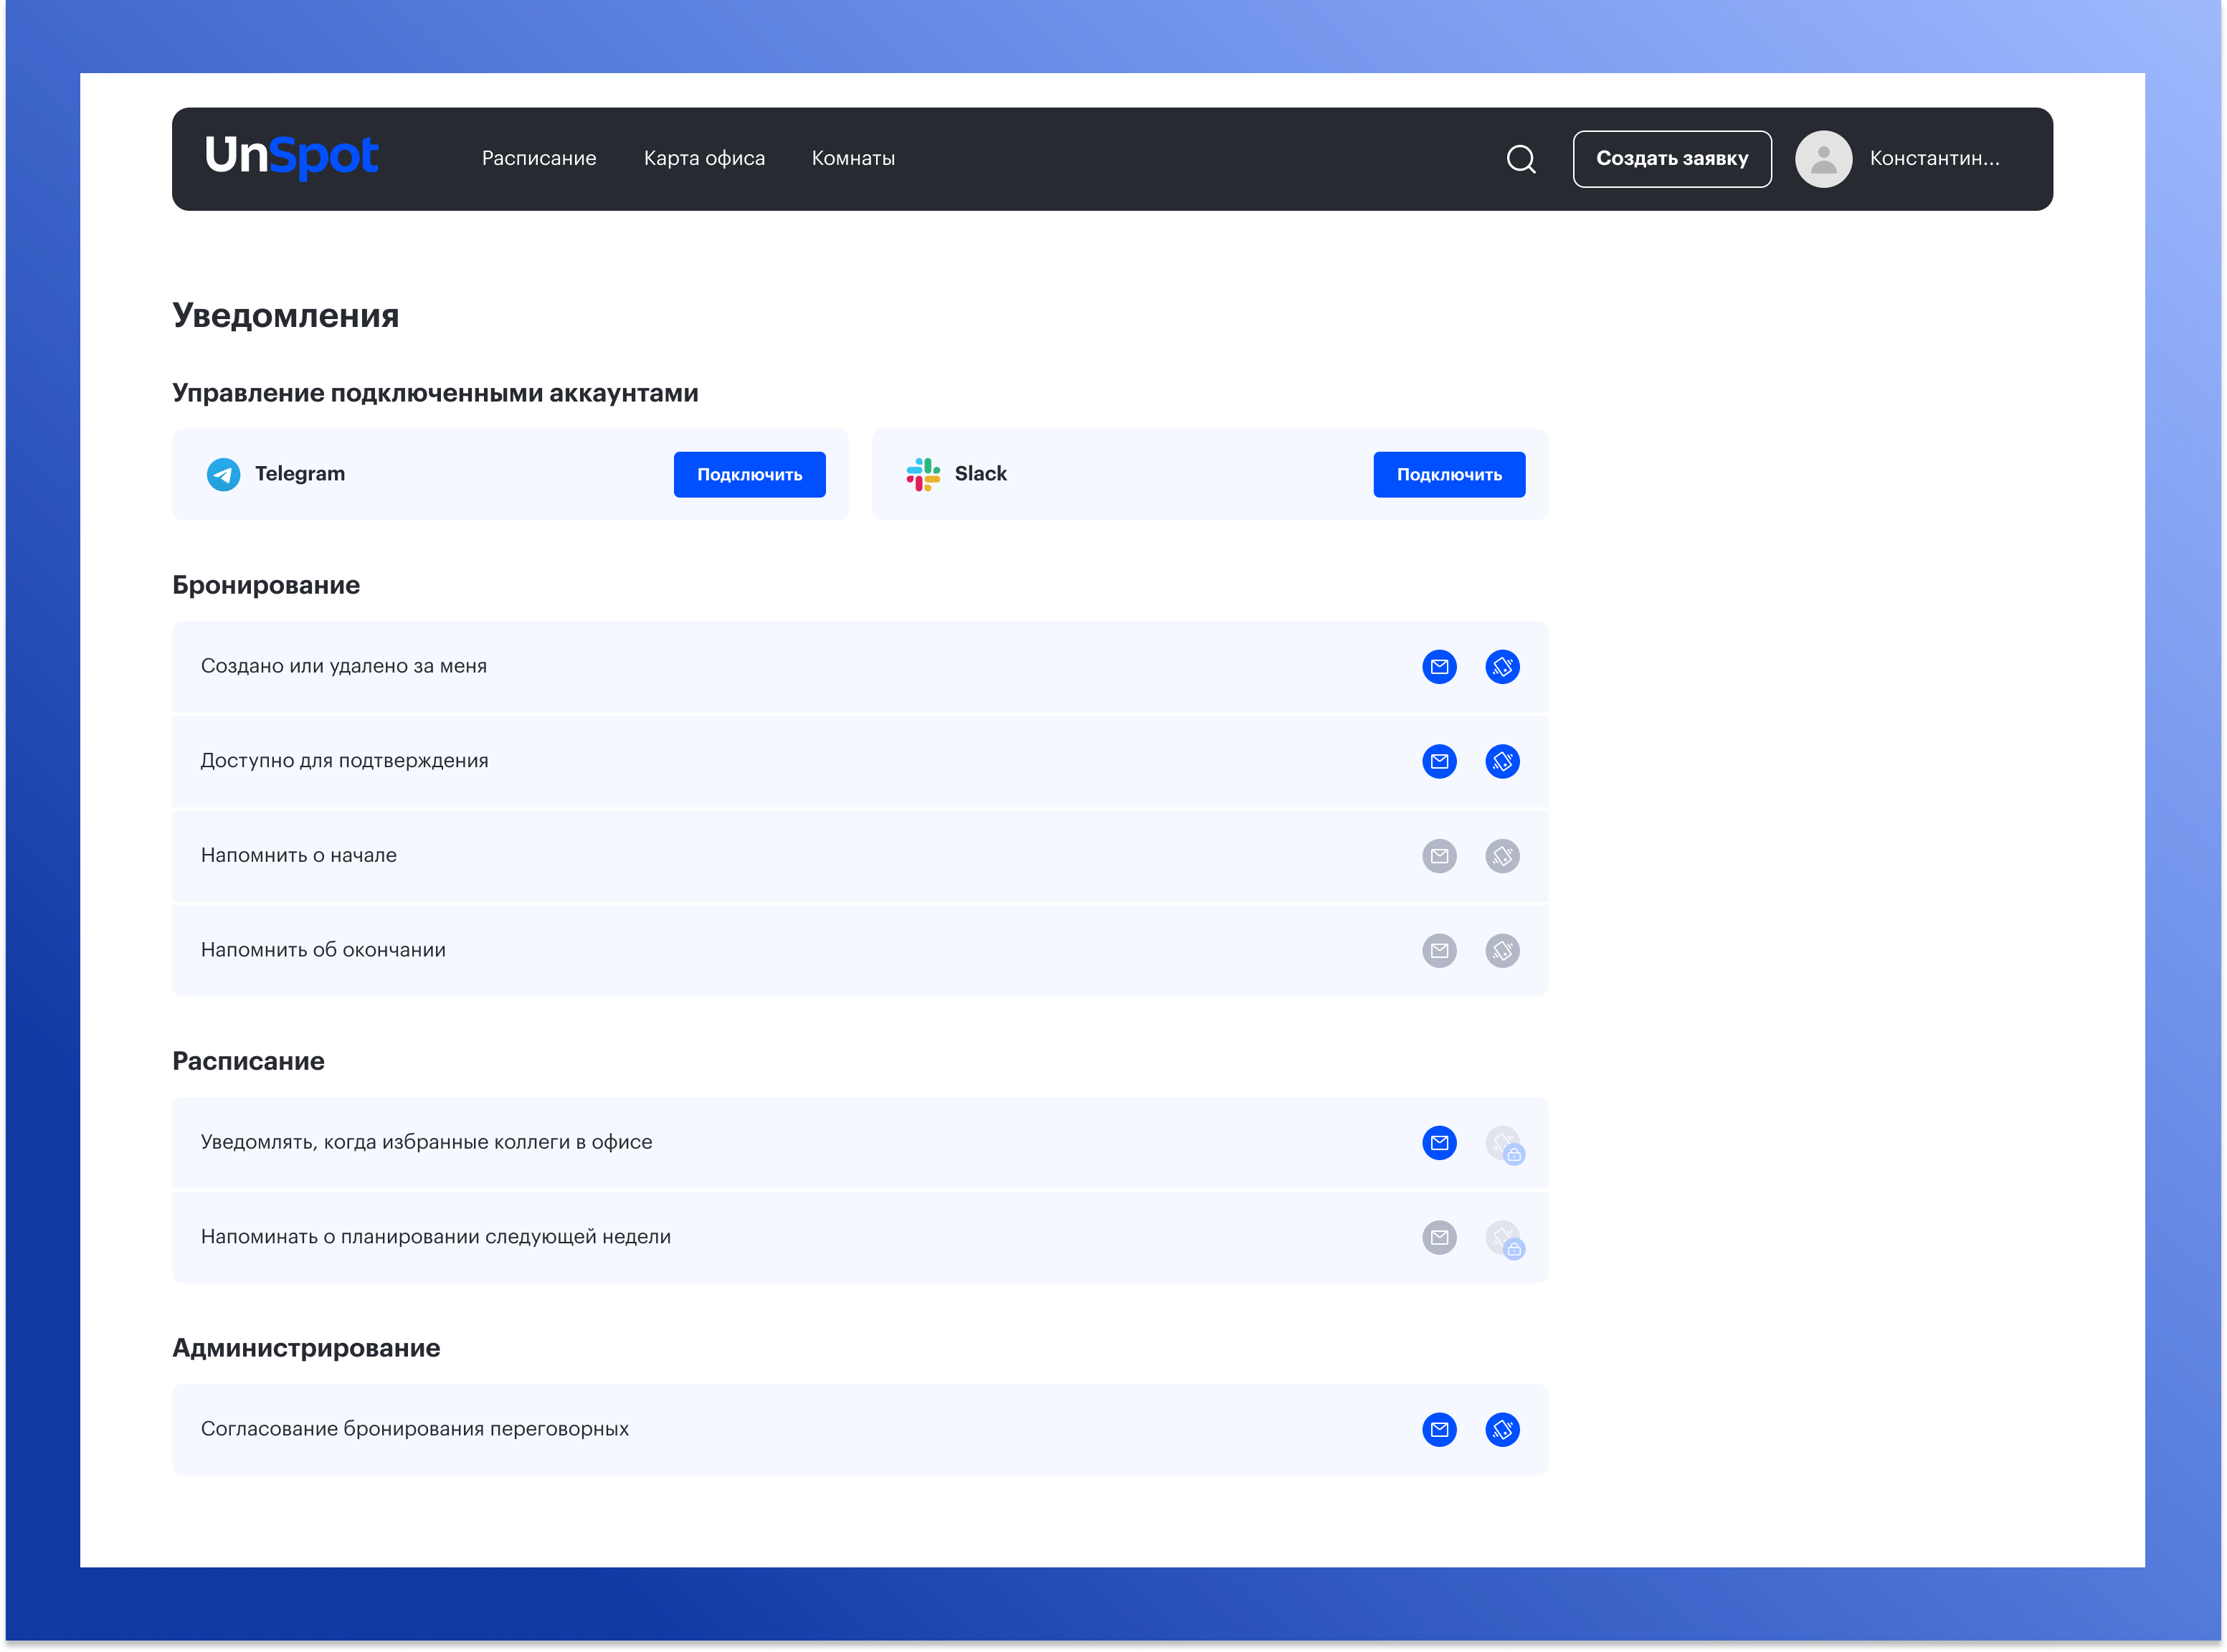Toggle email for favorite colleagues in office
This screenshot has width=2227, height=1652.
(1439, 1143)
